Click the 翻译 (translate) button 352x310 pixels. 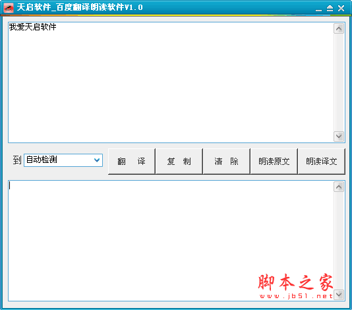pos(132,162)
